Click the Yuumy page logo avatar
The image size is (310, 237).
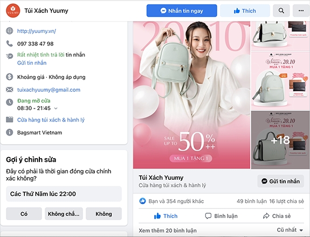click(x=13, y=10)
